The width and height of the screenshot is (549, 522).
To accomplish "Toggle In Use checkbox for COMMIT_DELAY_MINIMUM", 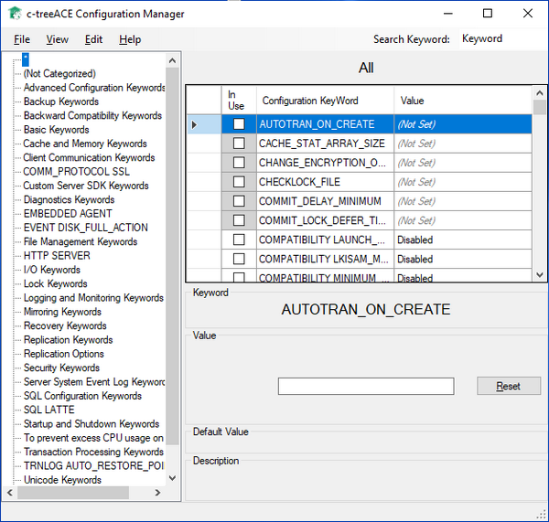I will (239, 201).
